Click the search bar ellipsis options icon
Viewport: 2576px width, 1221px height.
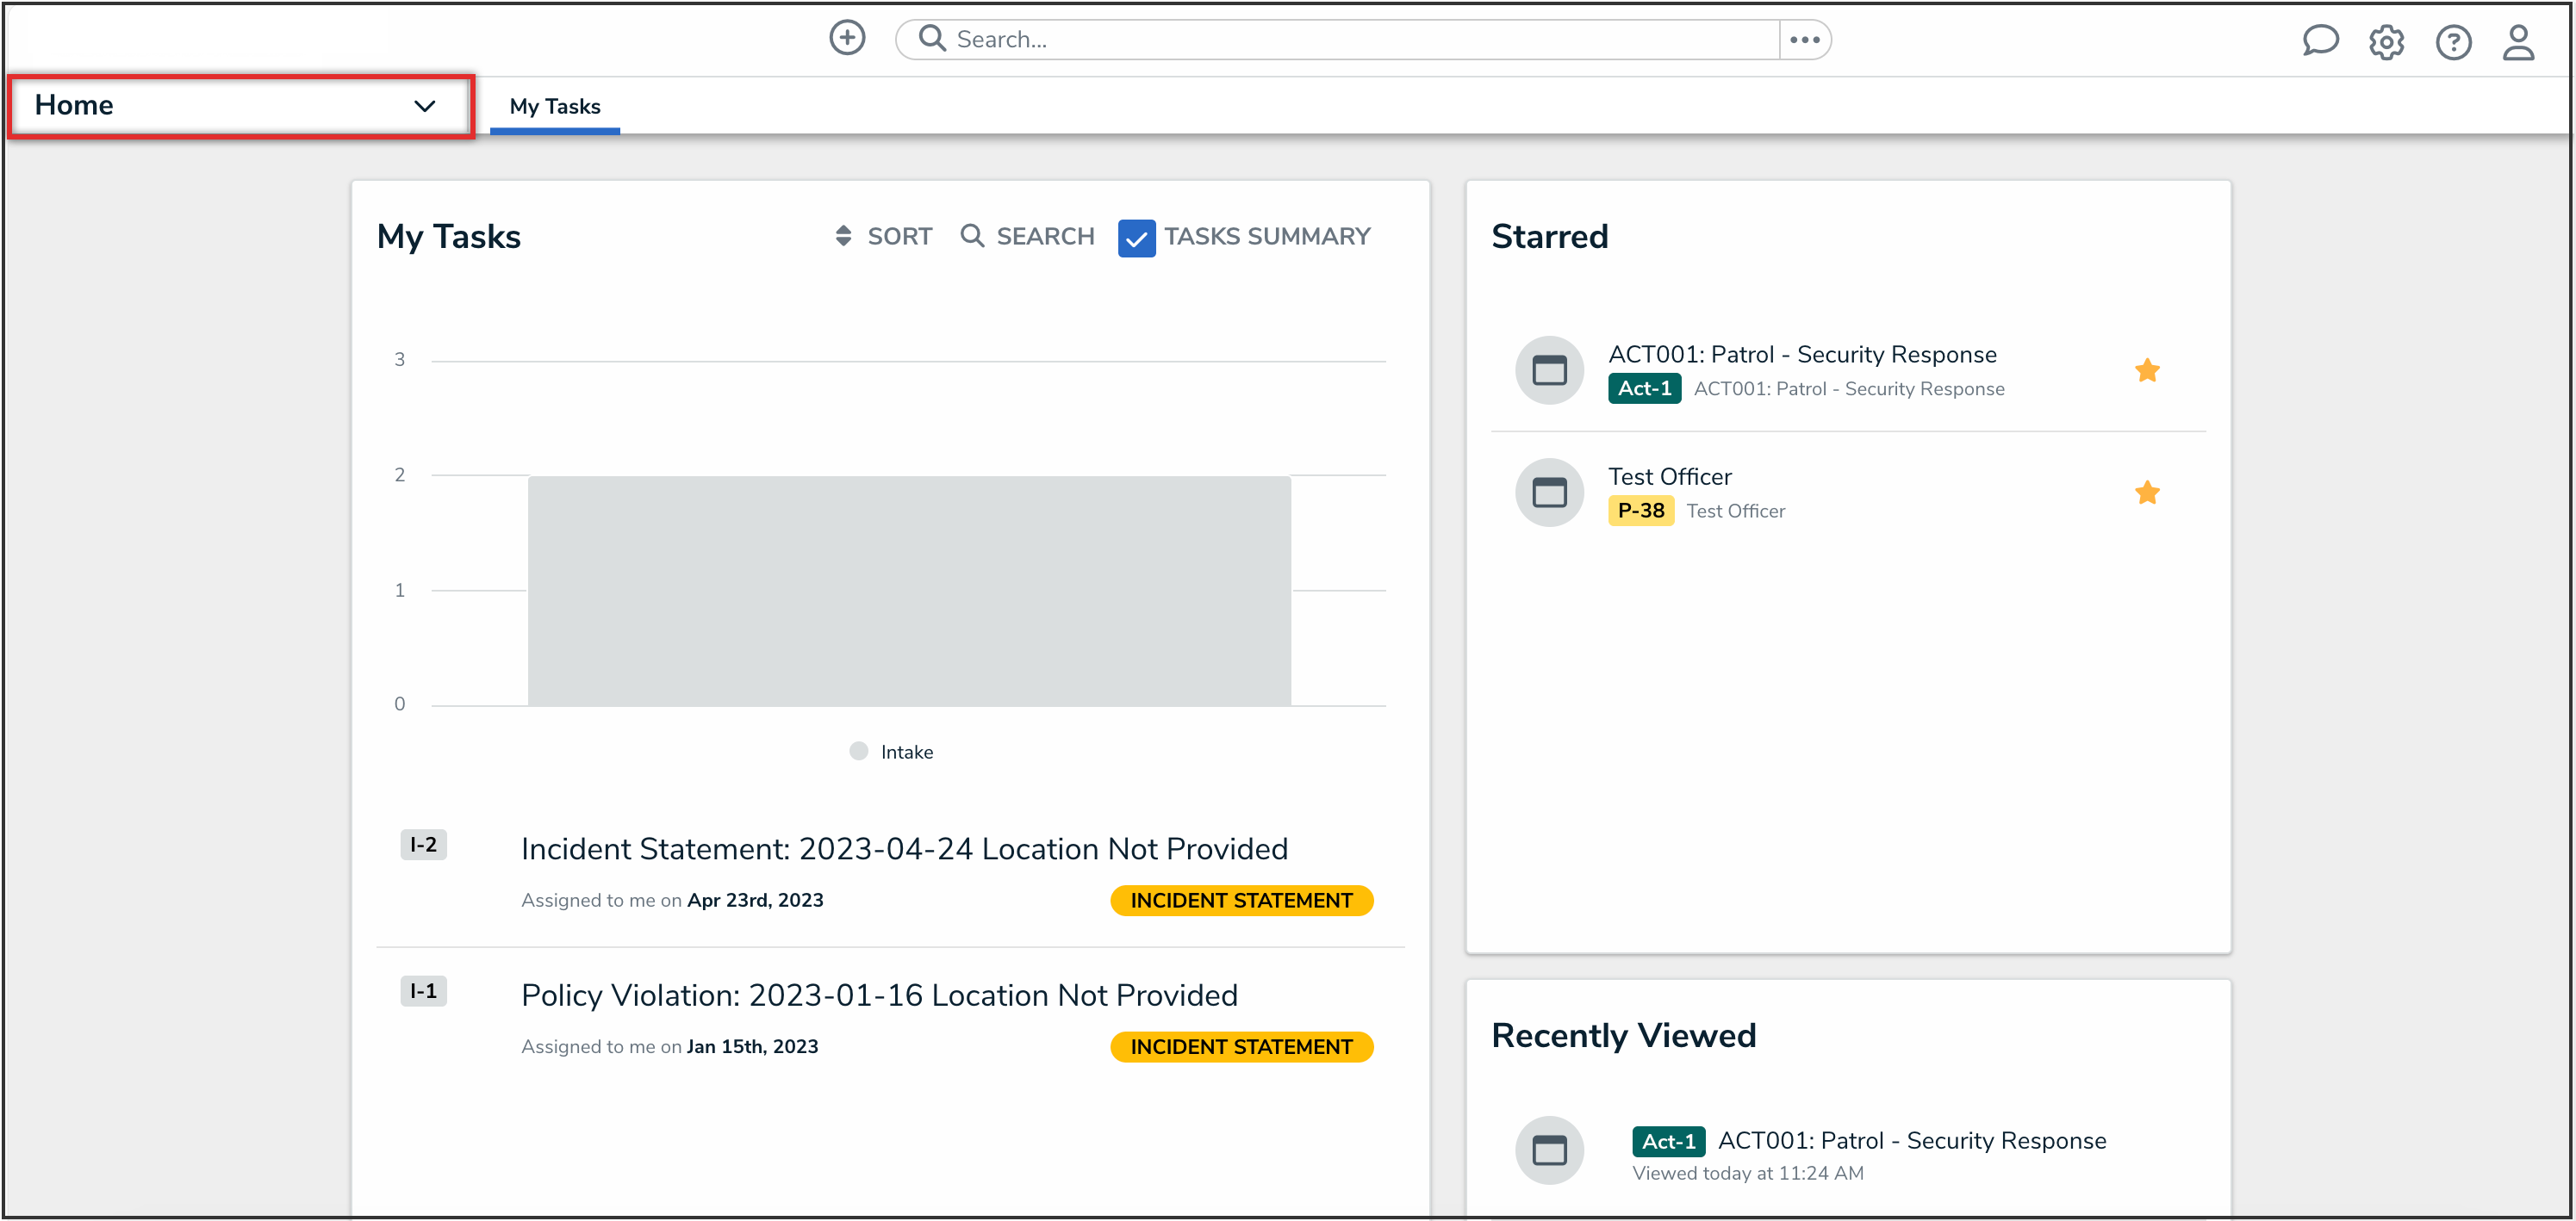point(1803,40)
